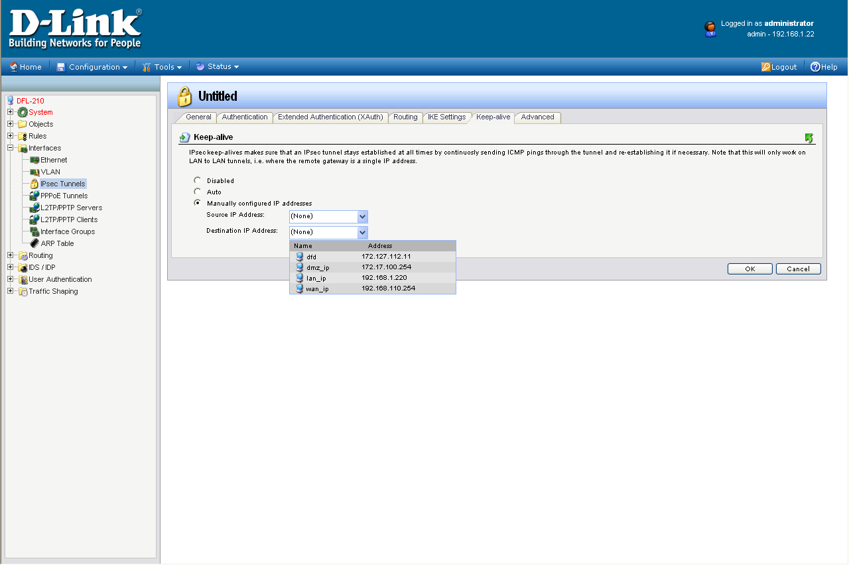Expand the IDS / IDP tree node
The image size is (849, 565).
tap(11, 267)
